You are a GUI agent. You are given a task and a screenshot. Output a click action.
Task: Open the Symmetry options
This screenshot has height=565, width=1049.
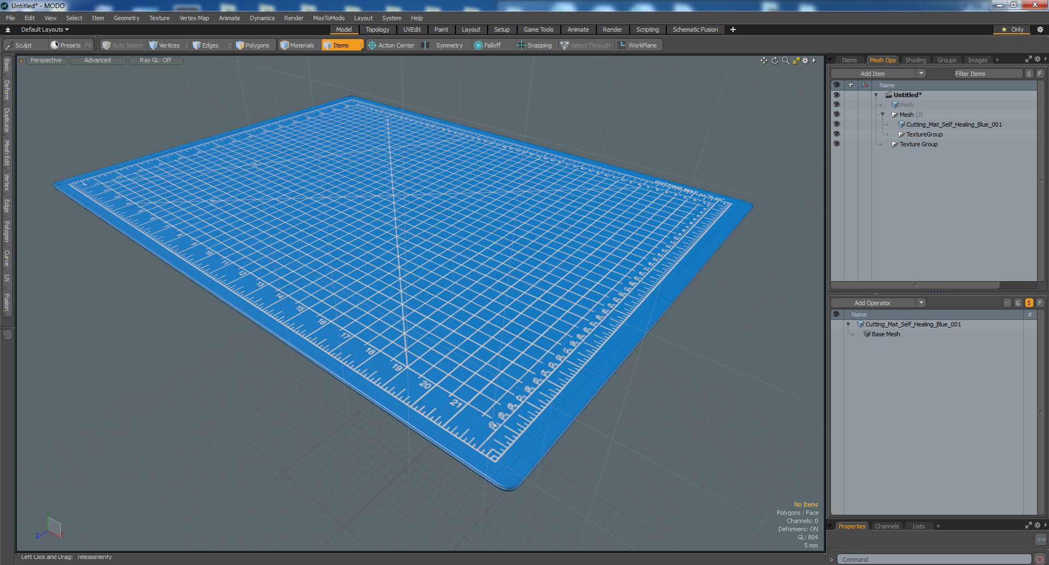446,45
